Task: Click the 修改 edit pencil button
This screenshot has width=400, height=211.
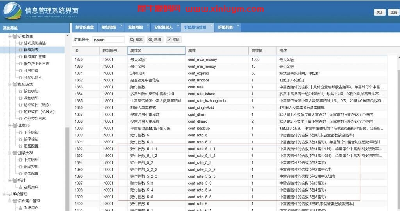Action: click(x=173, y=40)
